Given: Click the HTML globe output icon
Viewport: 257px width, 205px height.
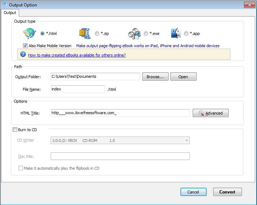Looking at the screenshot, I should coord(29,34).
